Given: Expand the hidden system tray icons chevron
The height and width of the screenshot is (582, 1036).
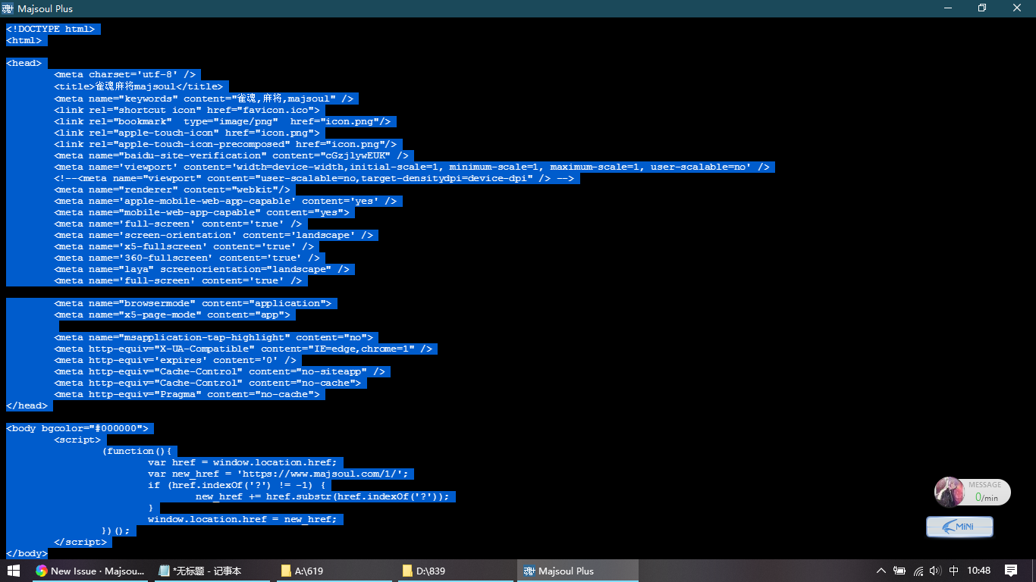Looking at the screenshot, I should pyautogui.click(x=881, y=571).
